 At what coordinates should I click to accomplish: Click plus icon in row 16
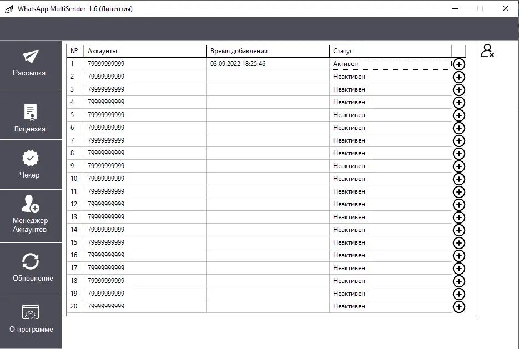tap(458, 256)
